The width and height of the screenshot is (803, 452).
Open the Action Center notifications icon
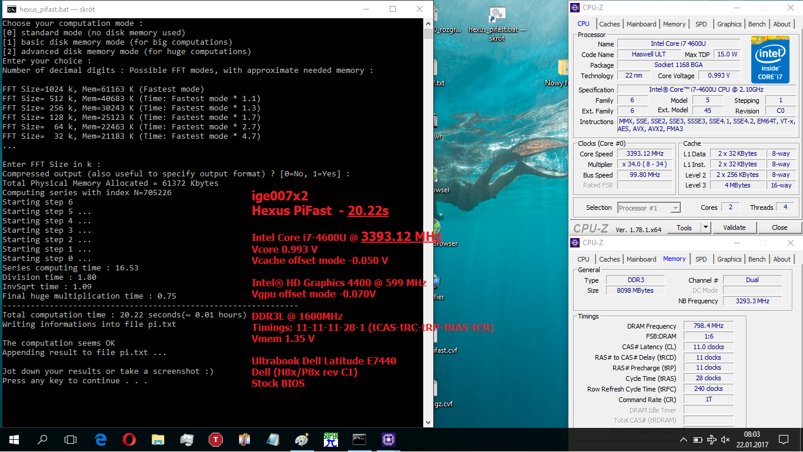tap(784, 439)
